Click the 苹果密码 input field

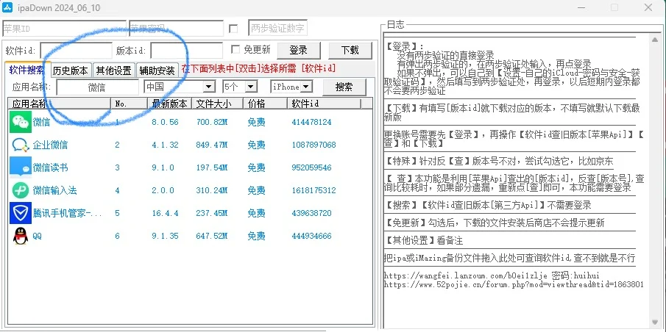point(177,29)
